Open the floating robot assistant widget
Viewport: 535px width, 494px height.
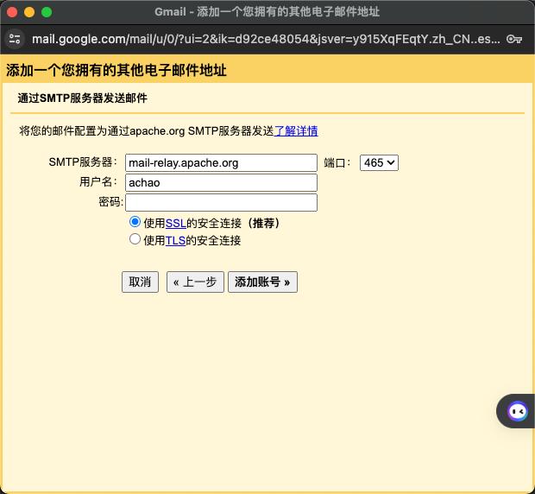pos(517,411)
